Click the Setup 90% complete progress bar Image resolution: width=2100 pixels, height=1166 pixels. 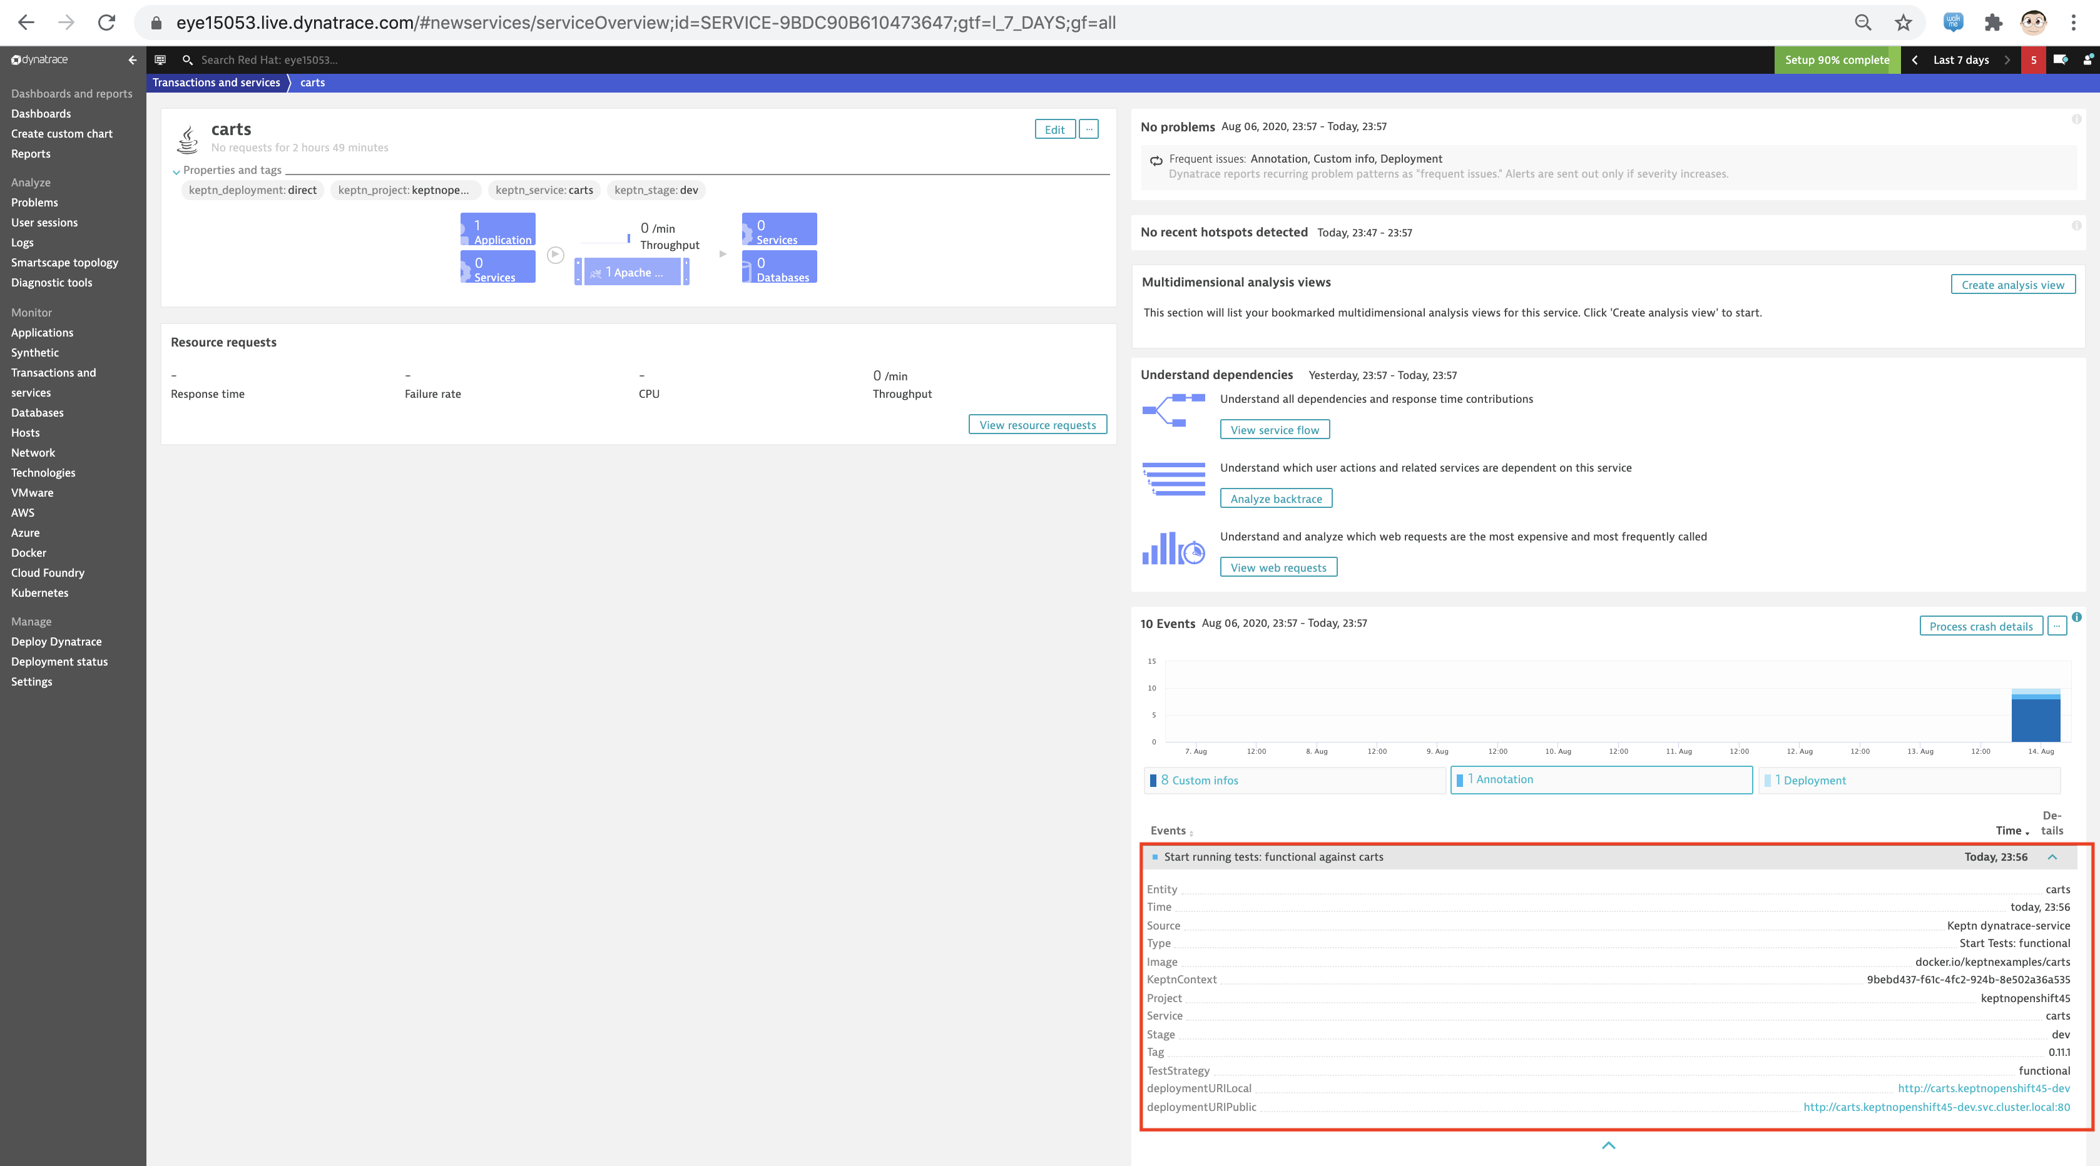tap(1837, 59)
